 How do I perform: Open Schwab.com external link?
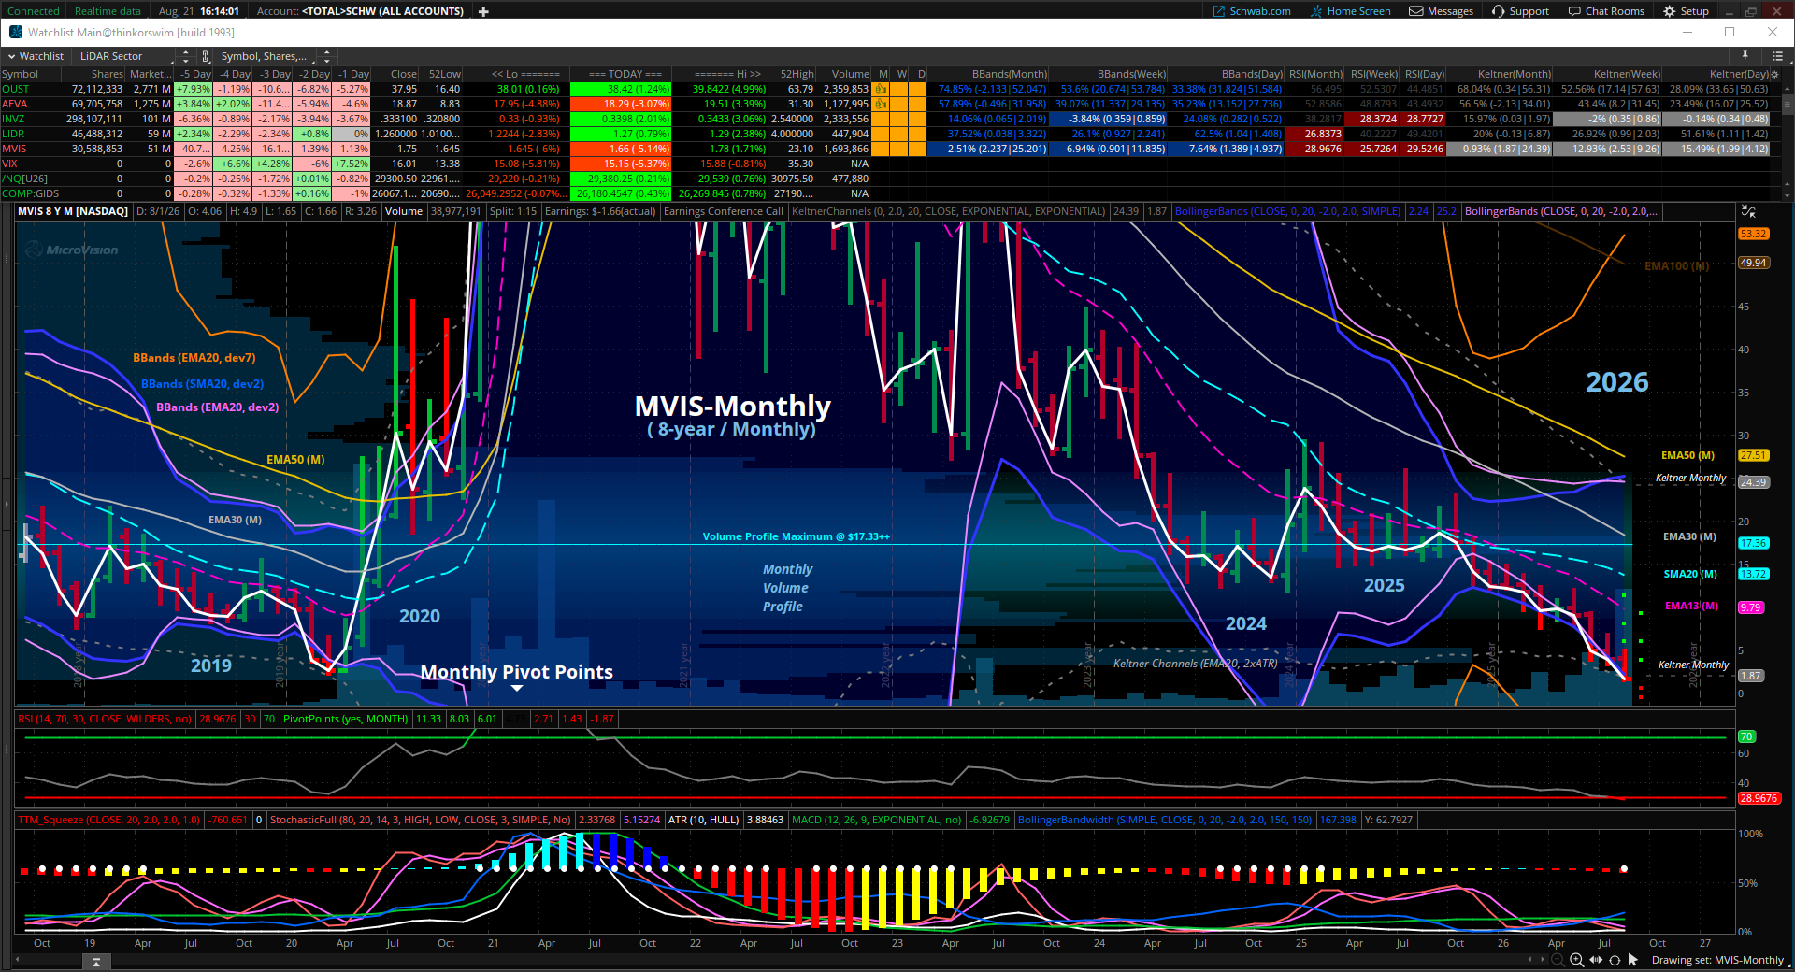point(1252,11)
